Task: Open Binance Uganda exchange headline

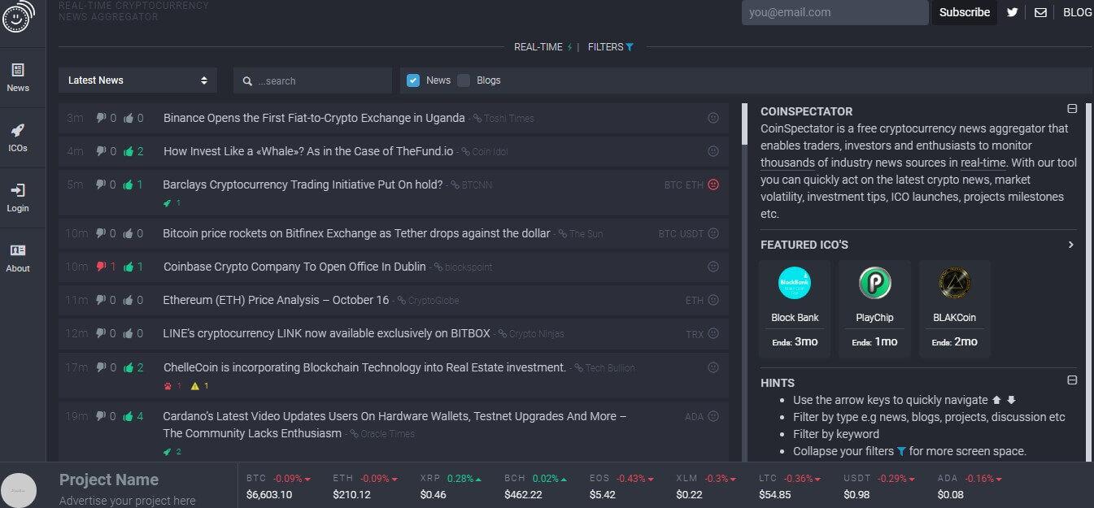Action: (x=314, y=118)
